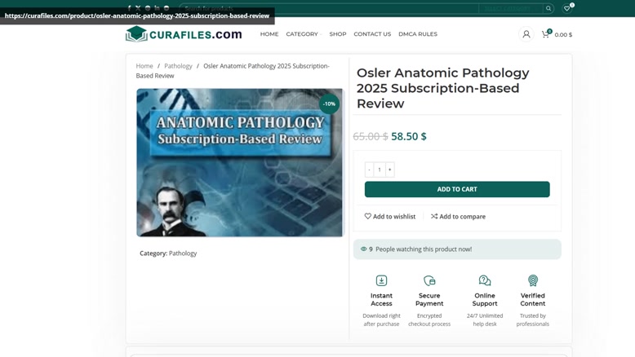Click the Facebook social icon
Image resolution: width=635 pixels, height=357 pixels.
[129, 7]
